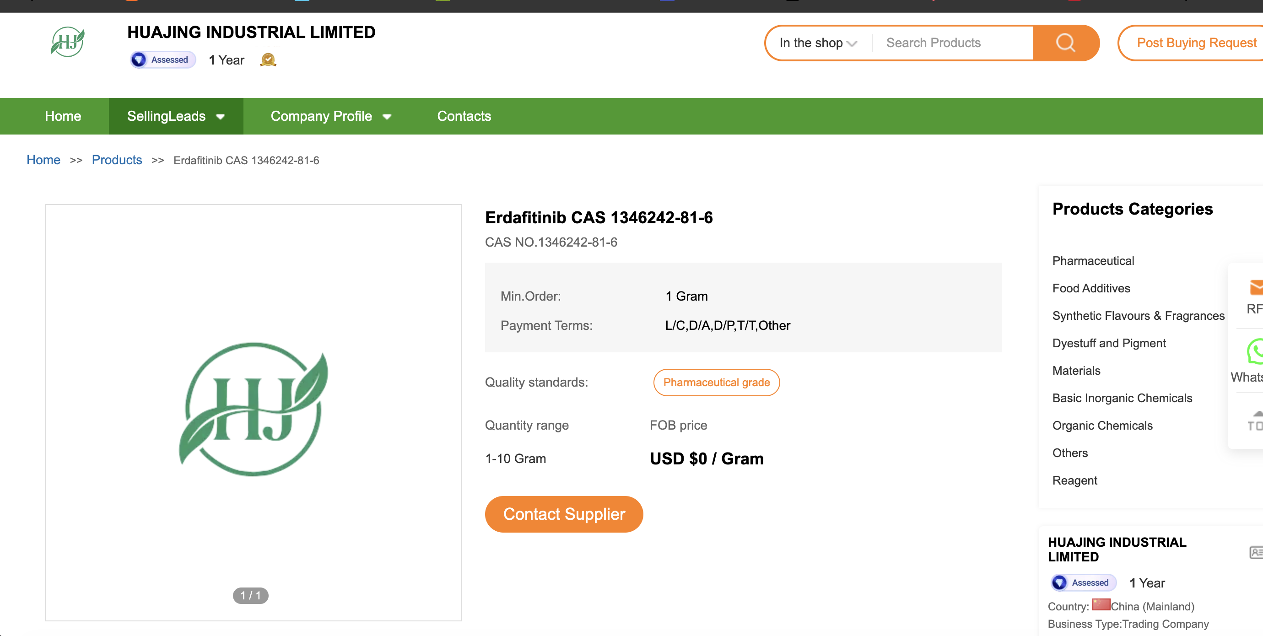1263x636 pixels.
Task: Click the orange search magnifier button
Action: pos(1065,43)
